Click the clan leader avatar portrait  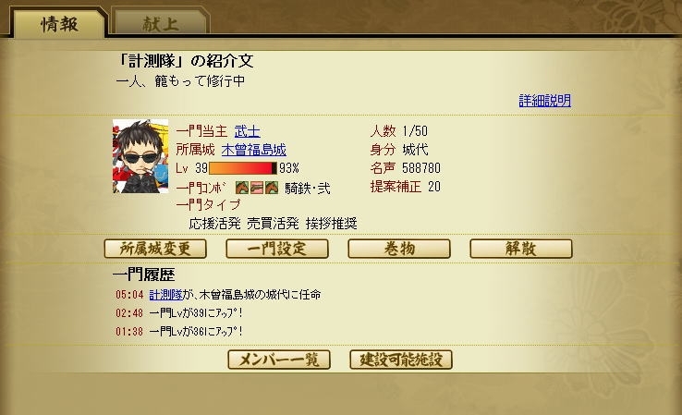[140, 156]
